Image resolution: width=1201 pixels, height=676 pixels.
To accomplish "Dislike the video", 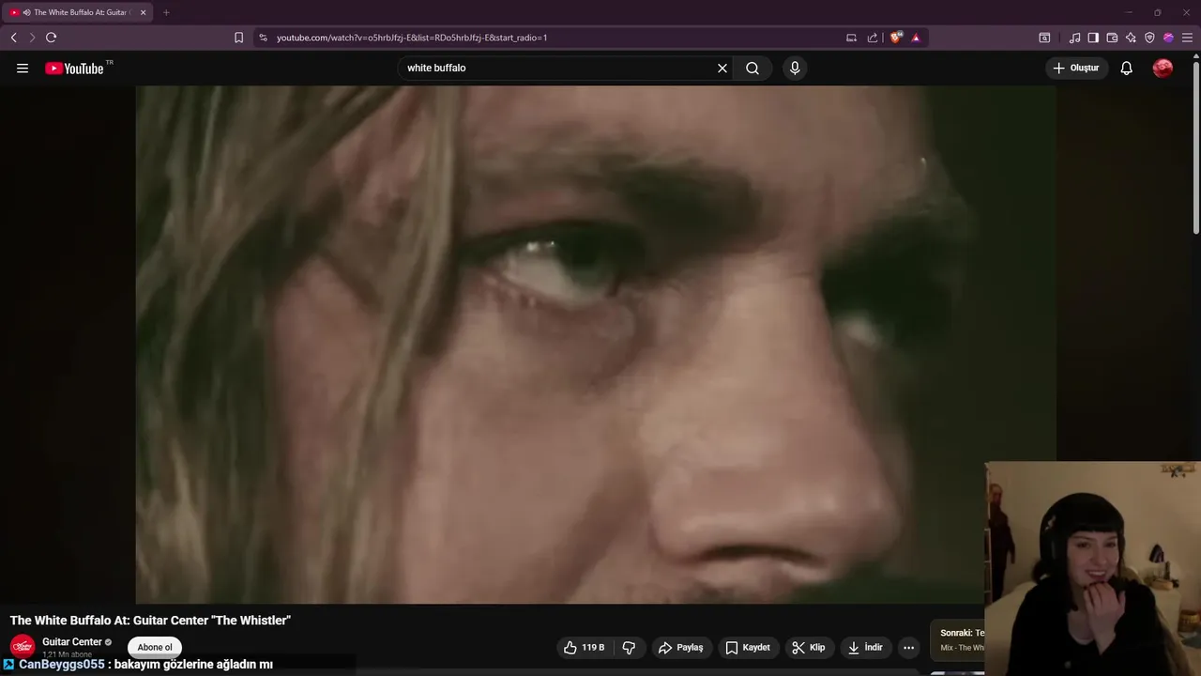I will [x=629, y=647].
